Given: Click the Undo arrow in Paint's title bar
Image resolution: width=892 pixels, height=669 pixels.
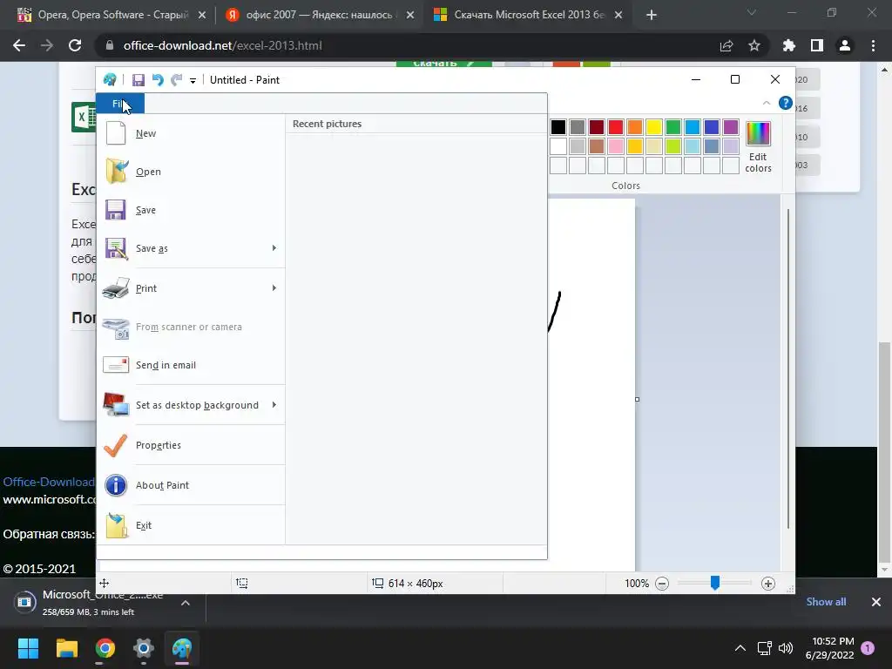Looking at the screenshot, I should [158, 80].
